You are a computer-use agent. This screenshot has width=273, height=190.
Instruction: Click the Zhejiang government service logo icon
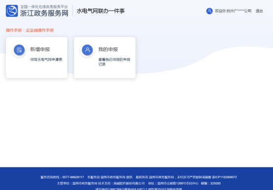12,11
